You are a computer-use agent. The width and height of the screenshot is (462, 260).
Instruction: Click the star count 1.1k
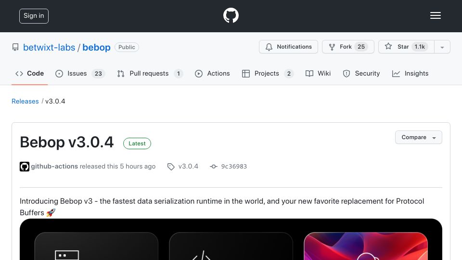420,47
